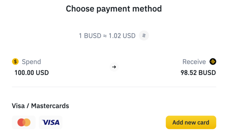Click the slash between Visa and Mastercards
Screen dimensions: 232x131
28,106
